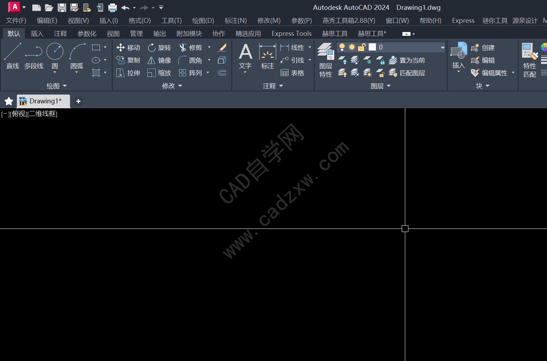The height and width of the screenshot is (361, 547).
Task: Open the Trim tool dropdown arrow
Action: [x=209, y=47]
